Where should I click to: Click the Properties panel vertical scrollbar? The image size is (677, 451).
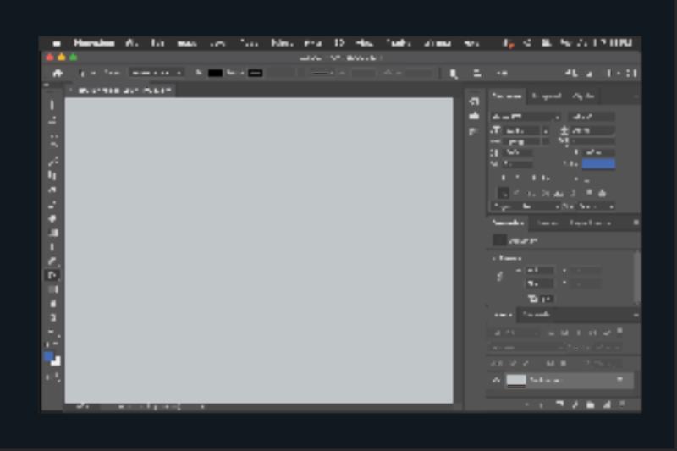(x=636, y=278)
